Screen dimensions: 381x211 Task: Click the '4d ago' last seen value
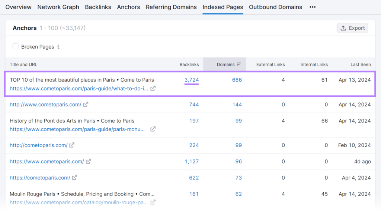(x=362, y=161)
